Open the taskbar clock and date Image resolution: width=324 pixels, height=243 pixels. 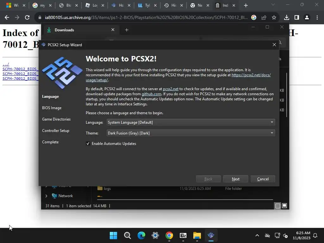[302, 235]
